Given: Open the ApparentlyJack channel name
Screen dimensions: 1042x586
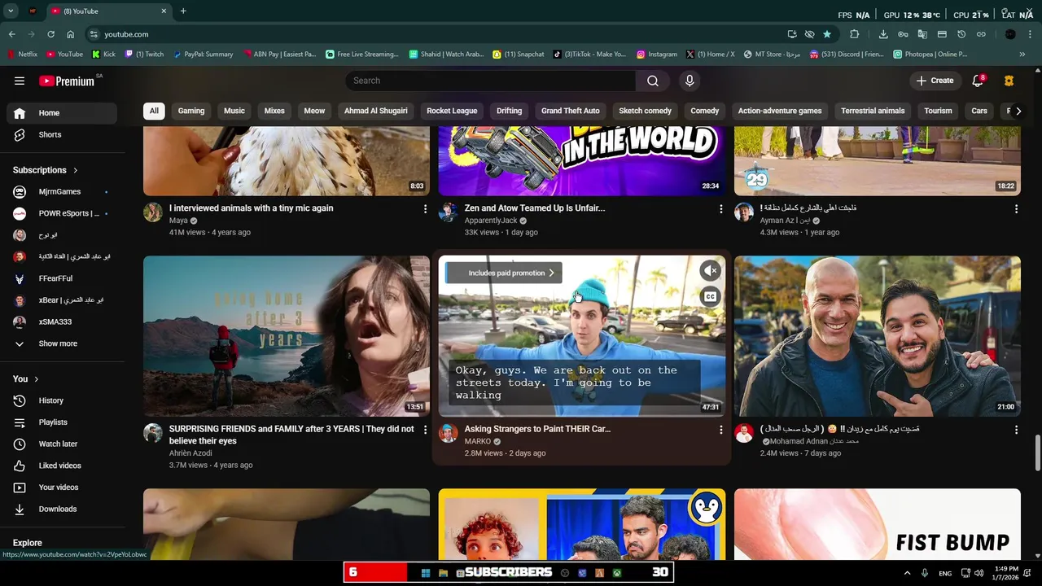Looking at the screenshot, I should (x=491, y=221).
